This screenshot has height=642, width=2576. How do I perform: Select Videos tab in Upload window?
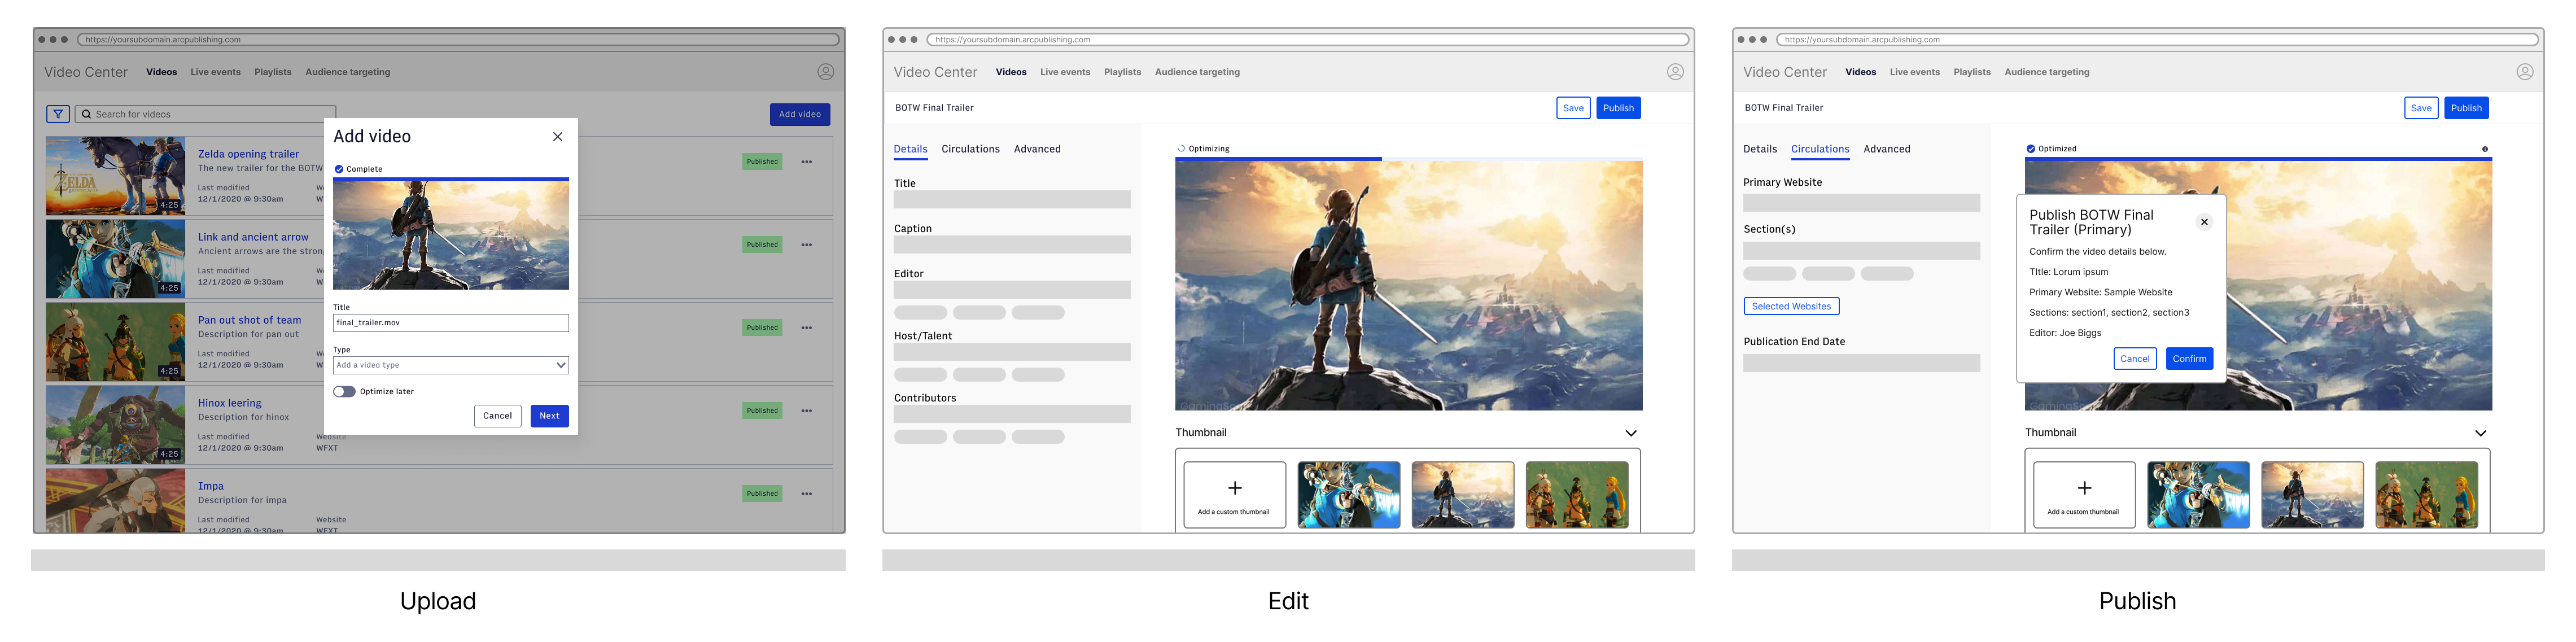click(x=162, y=72)
